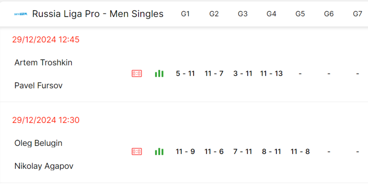Click the 5 - 11 first game score

185,74
